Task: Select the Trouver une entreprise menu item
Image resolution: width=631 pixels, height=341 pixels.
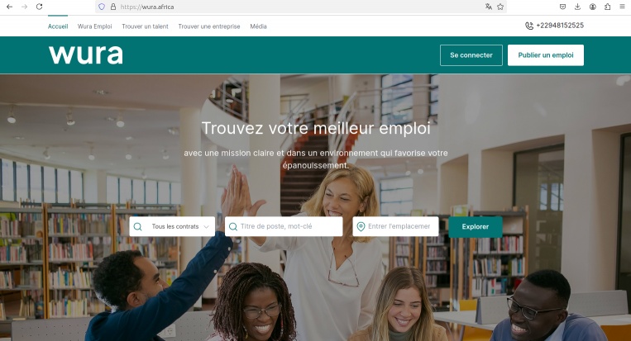Action: click(x=209, y=26)
